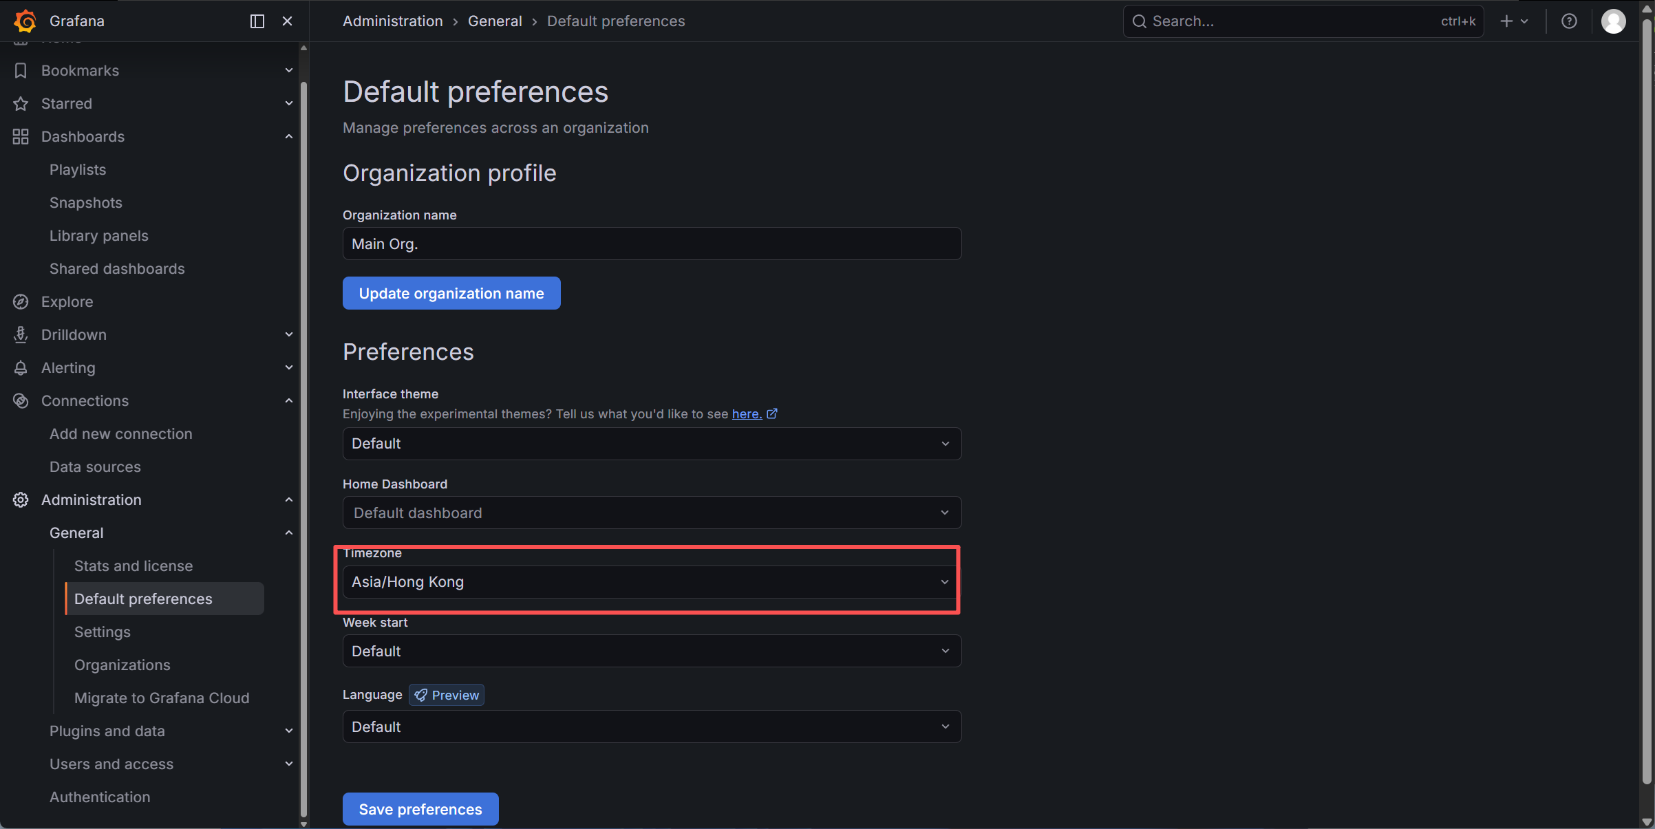
Task: Open the plus New menu
Action: coord(1514,21)
